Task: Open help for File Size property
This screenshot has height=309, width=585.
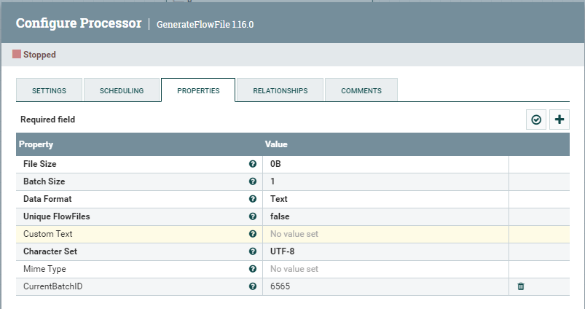Action: [x=253, y=164]
